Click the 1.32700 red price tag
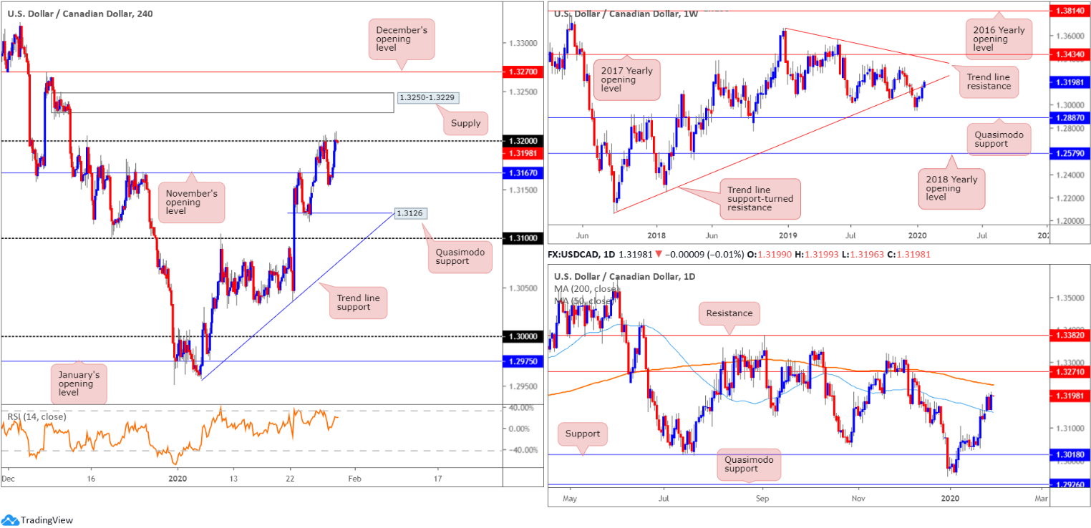Viewport: 1091px width, 528px height. coord(521,72)
